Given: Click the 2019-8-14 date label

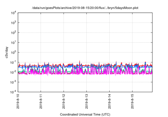Looking at the screenshot, I should click(x=109, y=101).
